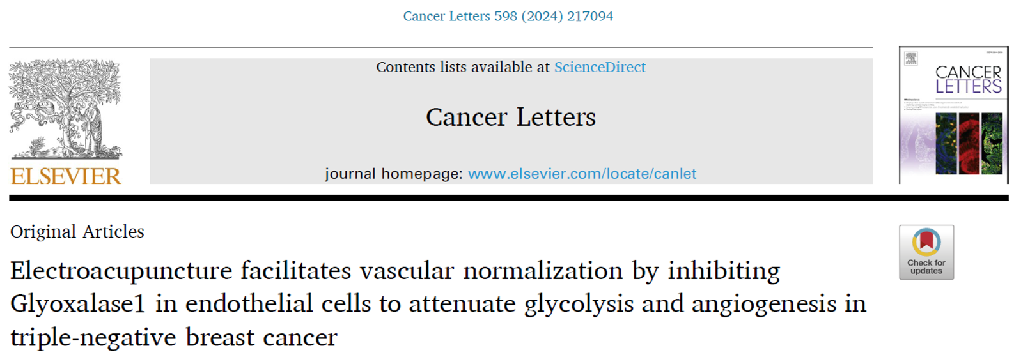Click the word Glyoxalase1 in the title
This screenshot has height=364, width=1014.
[x=78, y=304]
